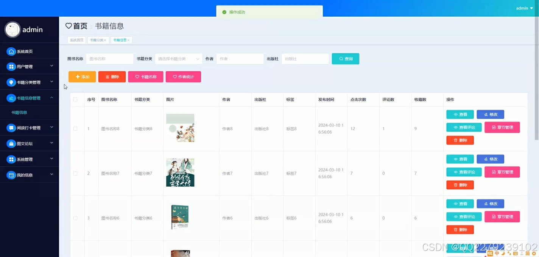Screen dimensions: 539x257
Task: Expand the 用户管理 section chevron
Action: click(x=52, y=66)
